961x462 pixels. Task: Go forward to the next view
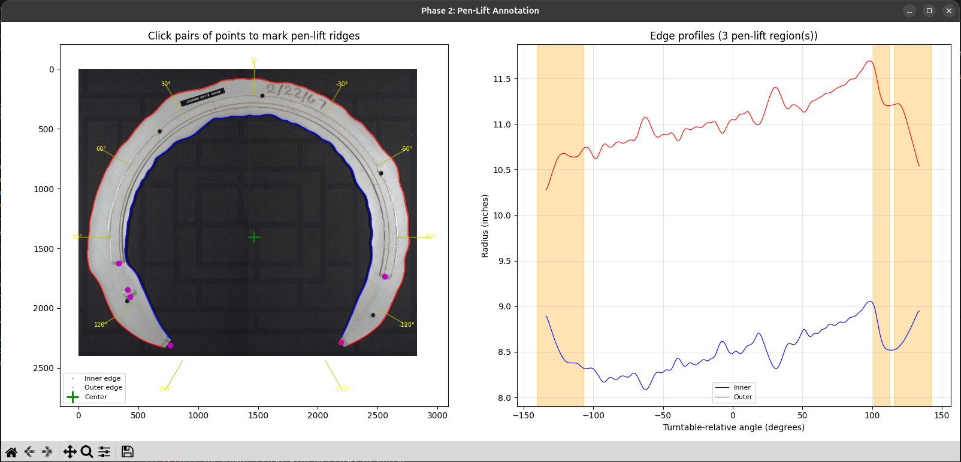coord(47,452)
